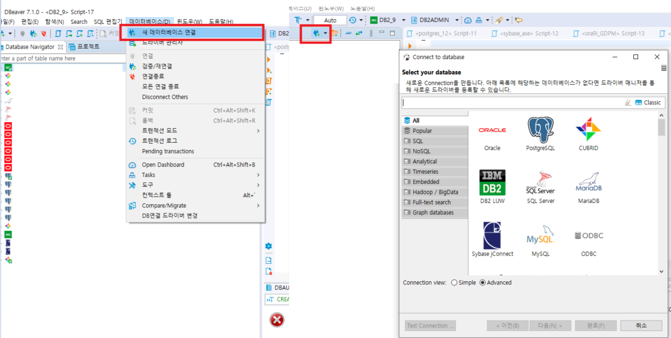Click Disconnect Others menu entry
Screen dimensions: 671x338
[x=195, y=97]
